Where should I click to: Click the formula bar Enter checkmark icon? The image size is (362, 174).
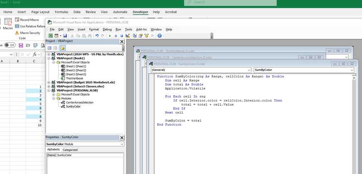[x=28, y=54]
